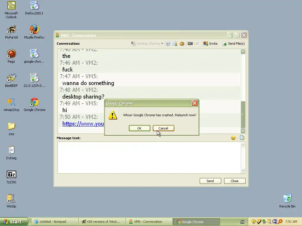The width and height of the screenshot is (302, 226).
Task: Select the Mozilla Firefox desktop icon
Action: click(34, 32)
